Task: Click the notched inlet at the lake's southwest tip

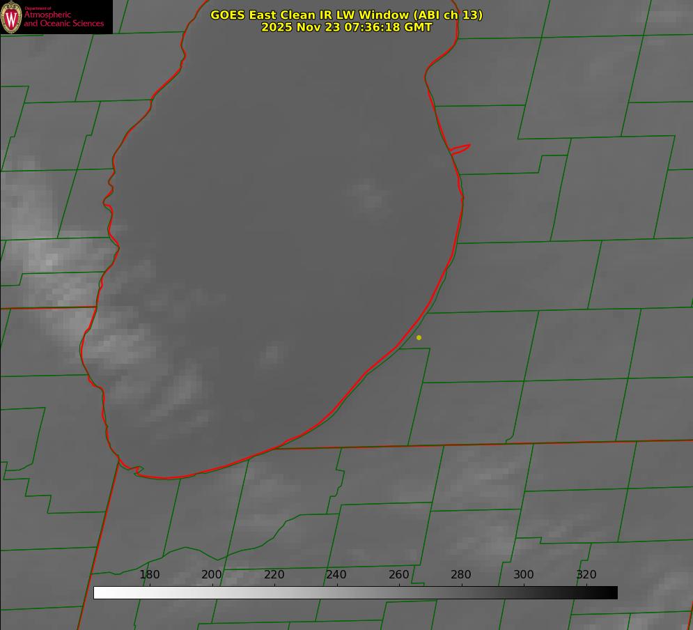Action: tap(137, 470)
